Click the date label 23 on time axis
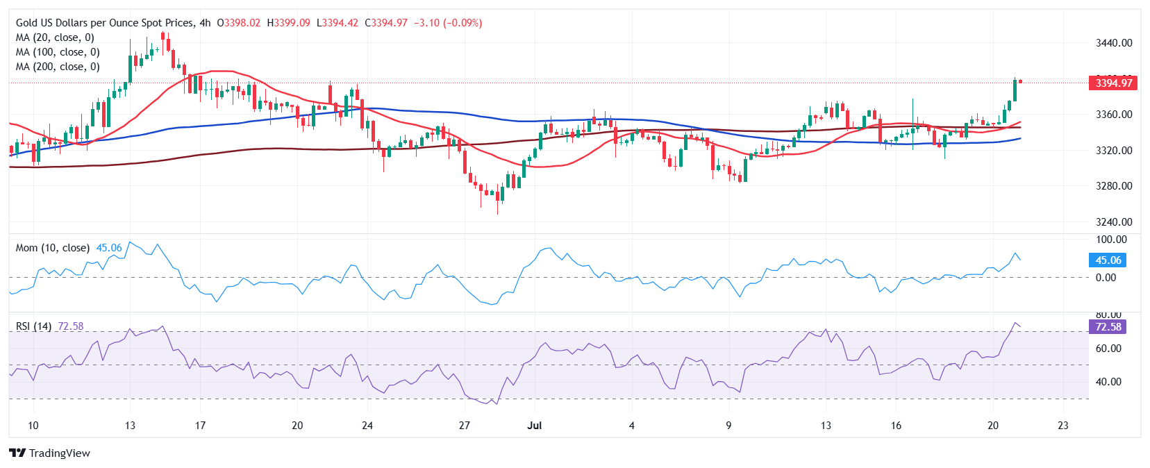 click(1062, 426)
